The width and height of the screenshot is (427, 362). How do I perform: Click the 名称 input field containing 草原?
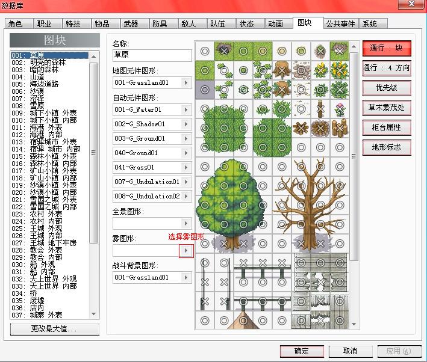tap(152, 55)
